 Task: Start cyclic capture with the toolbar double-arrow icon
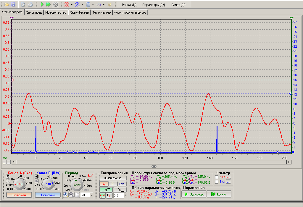[48, 4]
